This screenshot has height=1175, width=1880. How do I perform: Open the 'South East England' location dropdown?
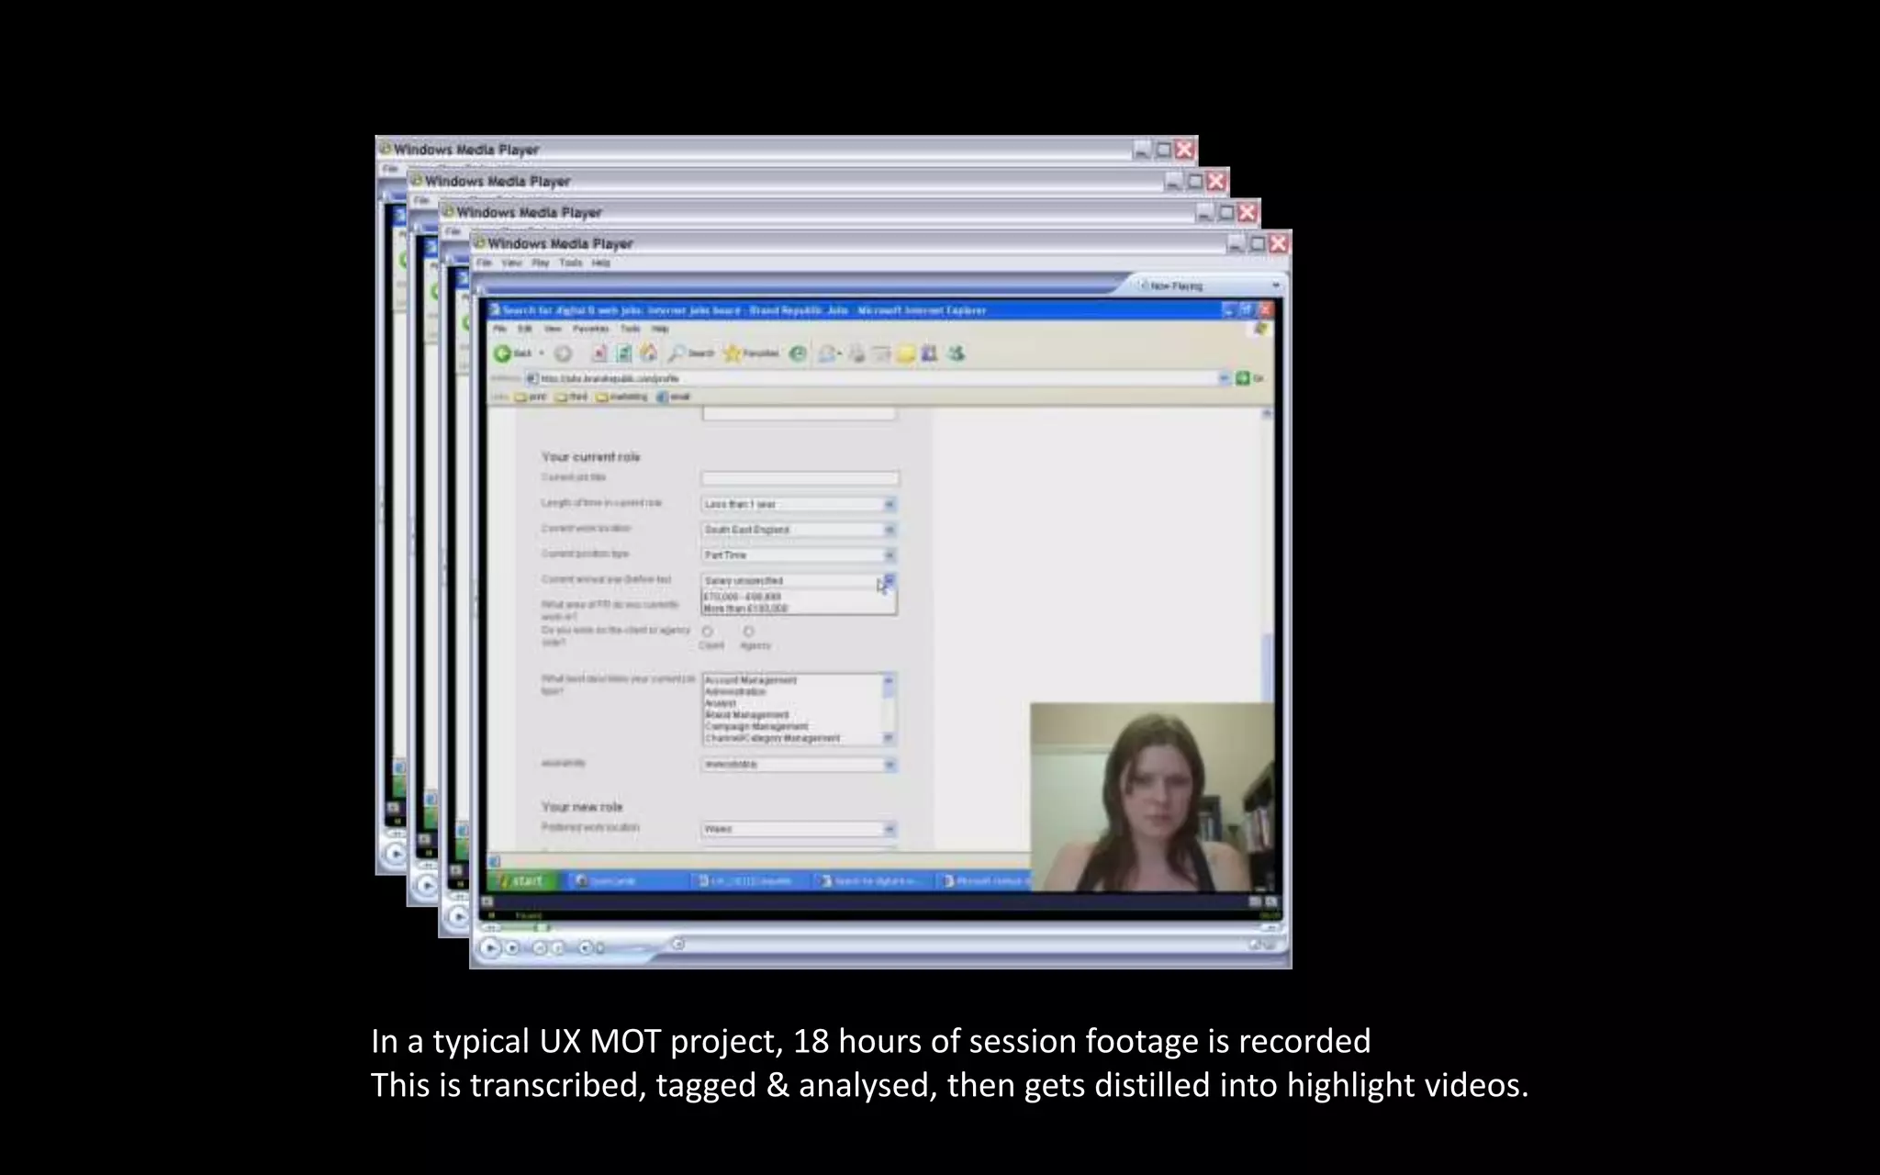point(889,530)
